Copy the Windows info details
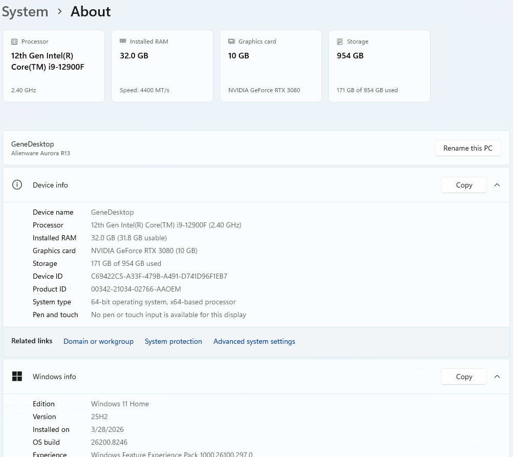 [x=463, y=377]
